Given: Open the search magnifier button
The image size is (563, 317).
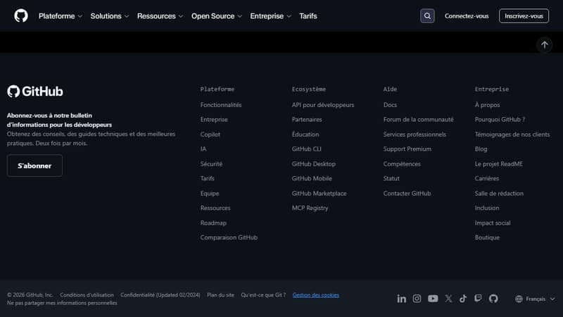Looking at the screenshot, I should click(x=427, y=15).
